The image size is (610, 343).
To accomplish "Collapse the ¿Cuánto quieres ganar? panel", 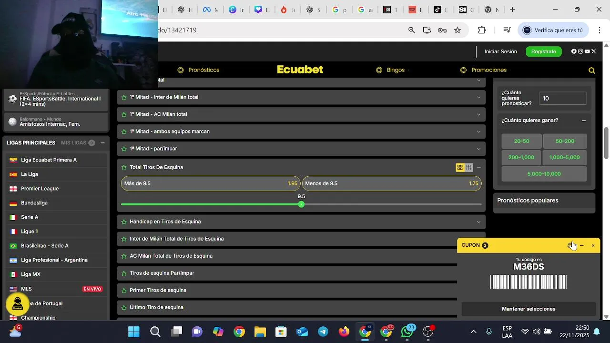I will (x=584, y=121).
